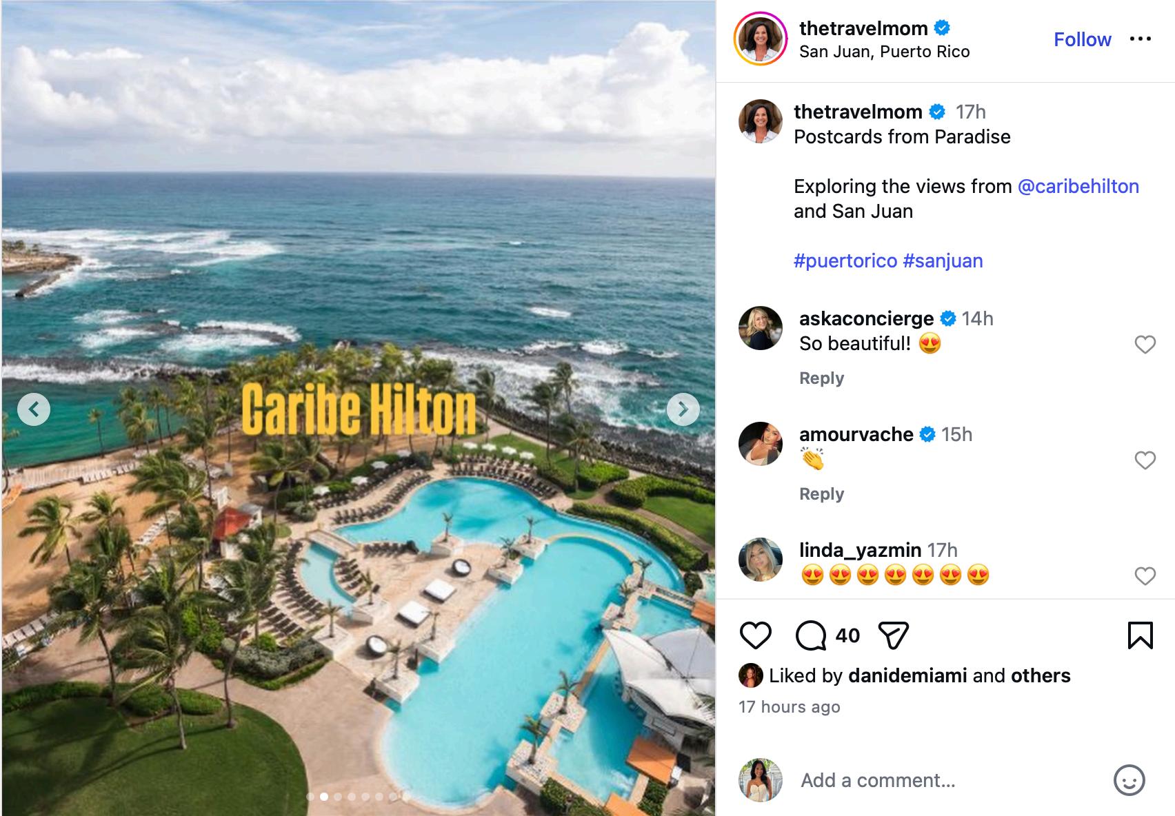Open the #sanjuan hashtag

click(943, 261)
